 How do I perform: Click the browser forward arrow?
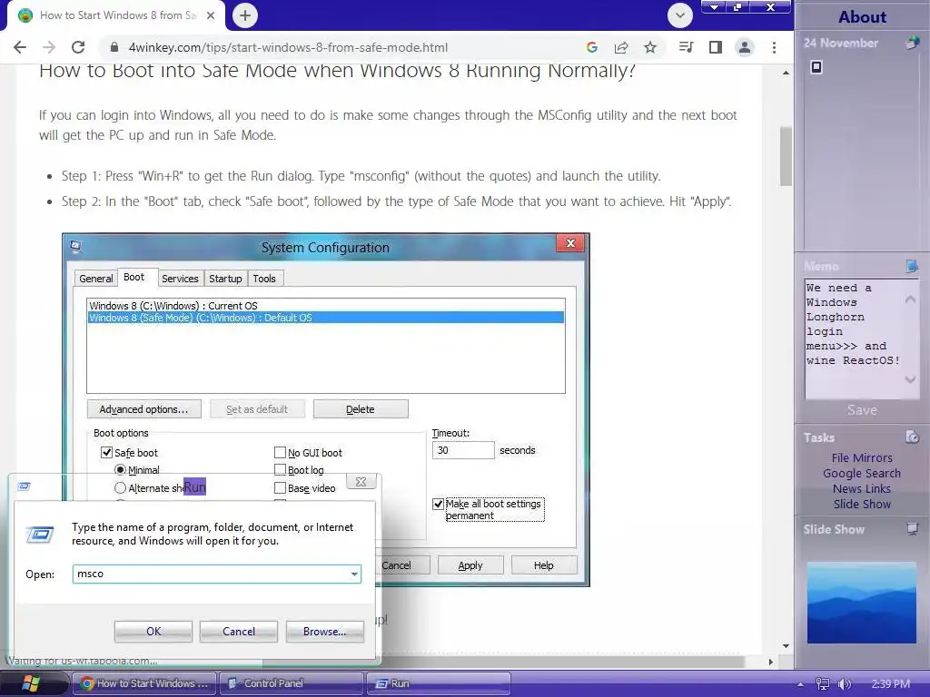coord(49,47)
